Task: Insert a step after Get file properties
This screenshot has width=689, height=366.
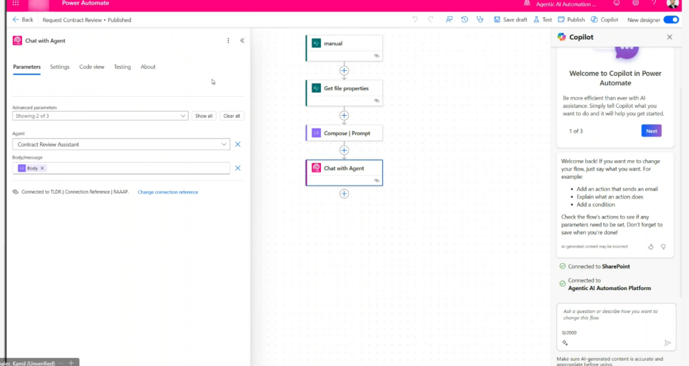Action: (x=344, y=115)
